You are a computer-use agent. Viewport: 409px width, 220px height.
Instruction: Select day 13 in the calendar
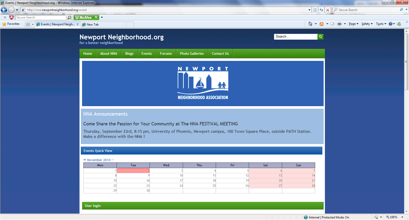coord(265,175)
